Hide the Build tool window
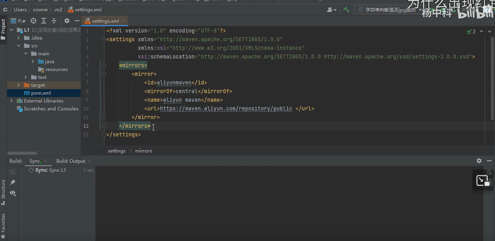495x241 pixels. tap(489, 161)
